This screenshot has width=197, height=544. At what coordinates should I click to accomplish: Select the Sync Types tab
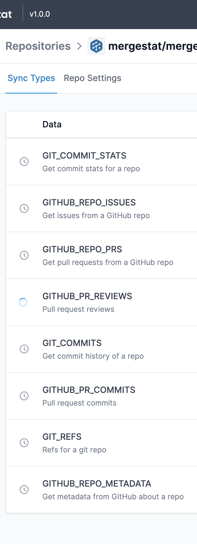(x=31, y=78)
